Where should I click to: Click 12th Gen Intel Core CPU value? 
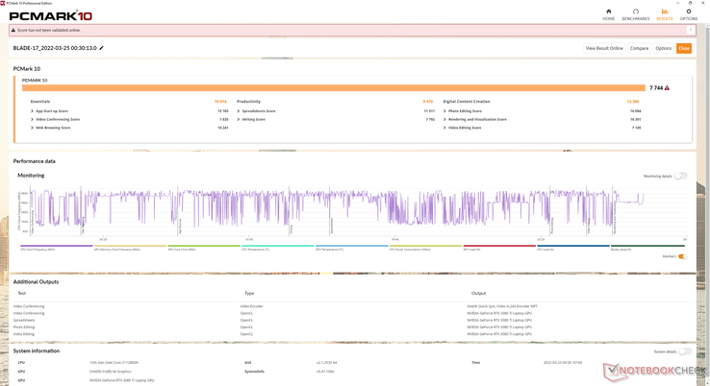114,363
